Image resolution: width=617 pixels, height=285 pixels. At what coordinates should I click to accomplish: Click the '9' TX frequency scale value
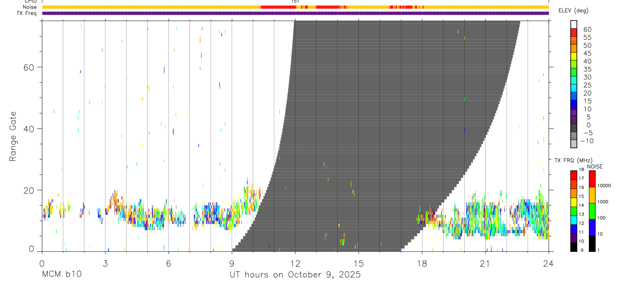pyautogui.click(x=582, y=250)
